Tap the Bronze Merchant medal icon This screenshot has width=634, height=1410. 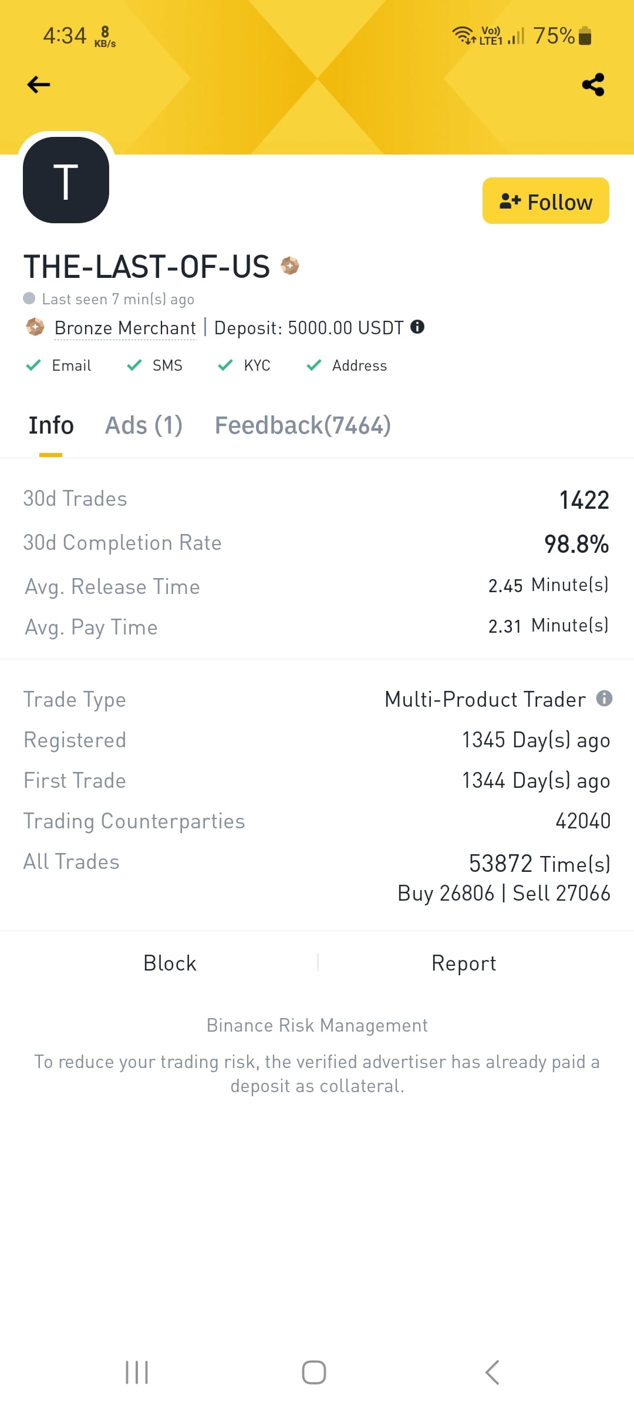click(35, 327)
